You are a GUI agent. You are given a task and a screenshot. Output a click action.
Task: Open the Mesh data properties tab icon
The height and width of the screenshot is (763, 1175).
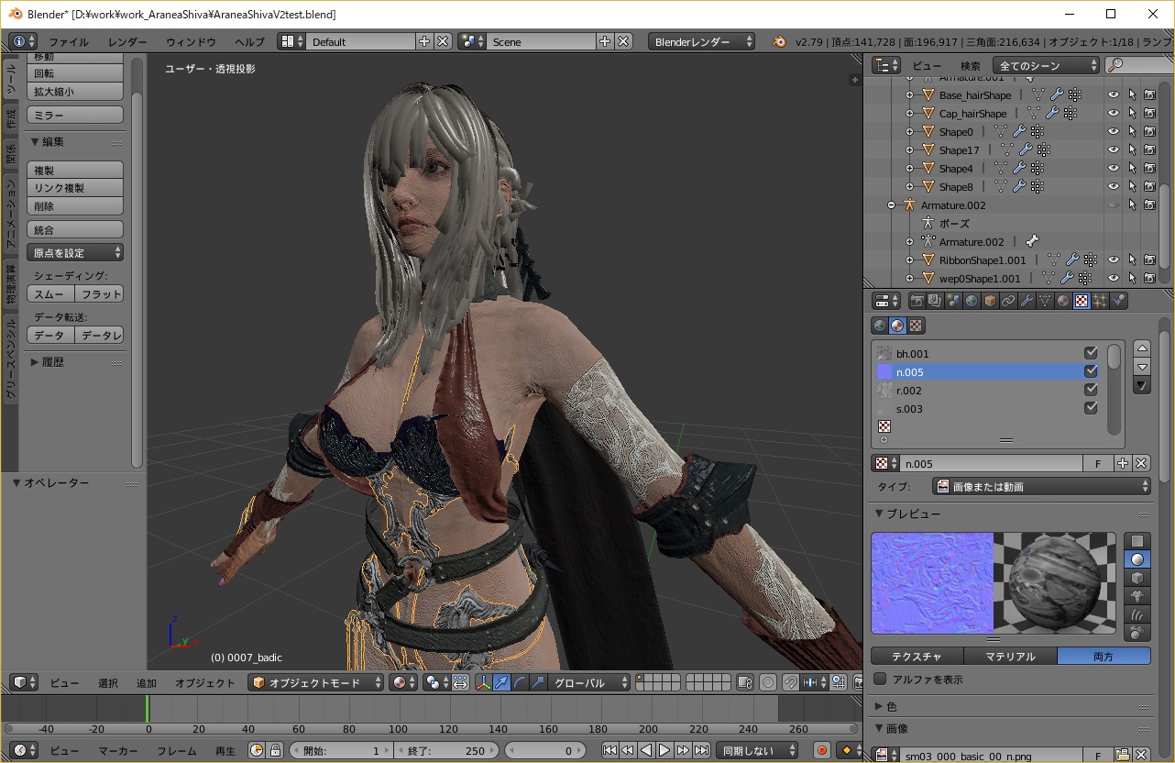pyautogui.click(x=1045, y=301)
